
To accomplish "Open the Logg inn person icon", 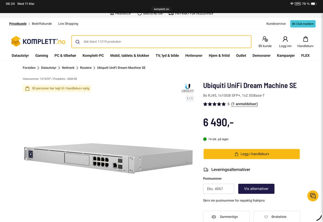I will 285,39.
